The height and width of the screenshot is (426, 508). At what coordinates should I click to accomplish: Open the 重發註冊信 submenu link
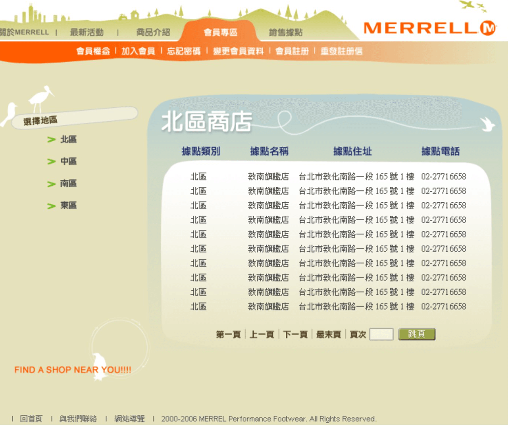point(341,51)
